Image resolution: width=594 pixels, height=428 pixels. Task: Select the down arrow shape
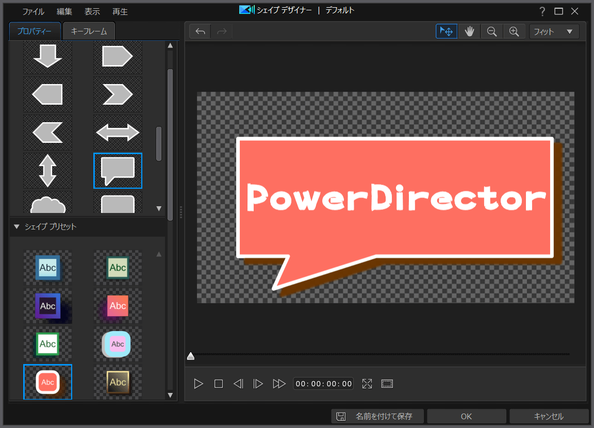[48, 57]
